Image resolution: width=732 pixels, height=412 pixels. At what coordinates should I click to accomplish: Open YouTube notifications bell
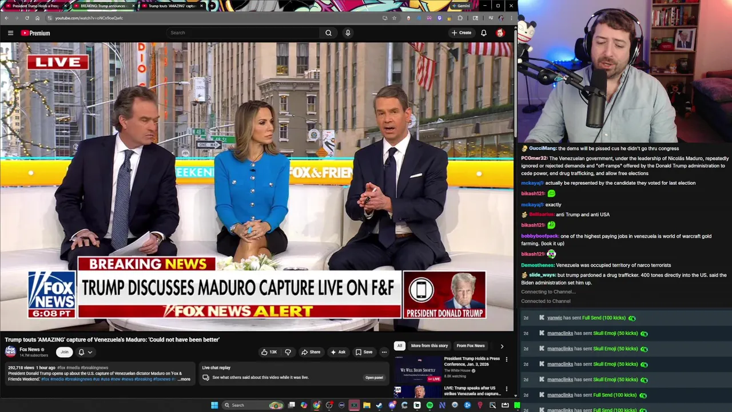[x=484, y=33]
